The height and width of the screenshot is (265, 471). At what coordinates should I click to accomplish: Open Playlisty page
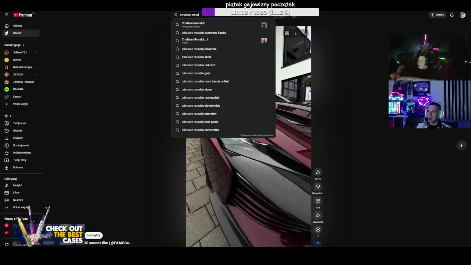(21, 138)
